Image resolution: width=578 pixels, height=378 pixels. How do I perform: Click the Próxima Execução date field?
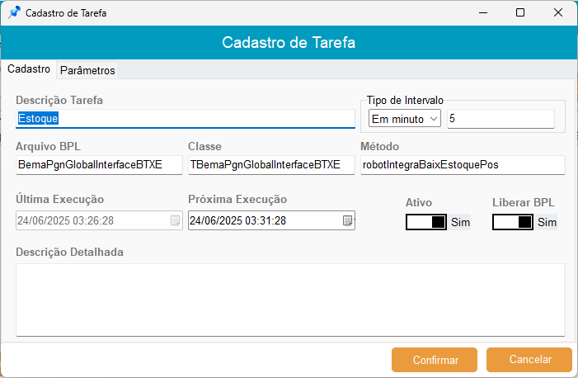262,220
